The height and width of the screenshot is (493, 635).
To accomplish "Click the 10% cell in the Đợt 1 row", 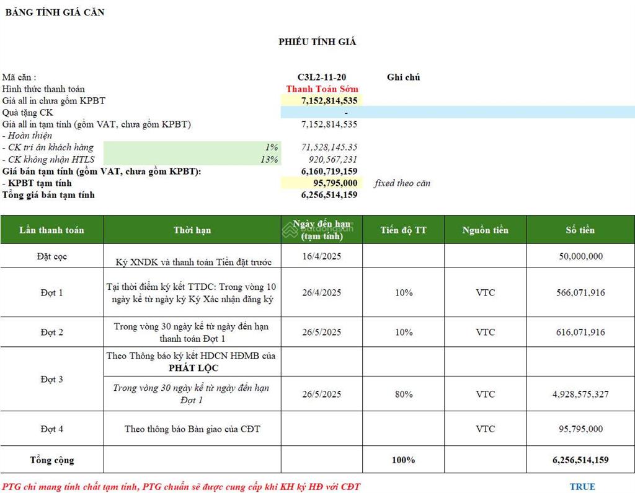I will point(403,292).
